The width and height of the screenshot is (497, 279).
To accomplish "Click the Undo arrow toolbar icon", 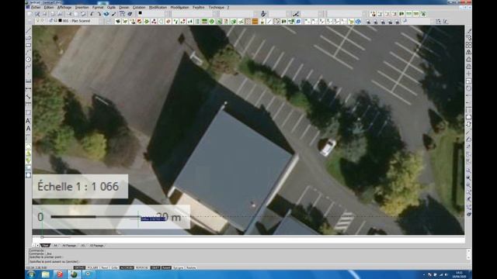I will (92, 14).
